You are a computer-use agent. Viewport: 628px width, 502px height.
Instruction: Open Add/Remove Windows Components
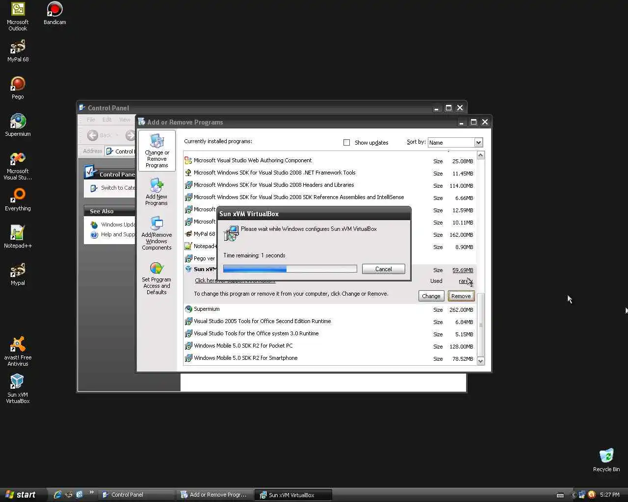pos(157,233)
